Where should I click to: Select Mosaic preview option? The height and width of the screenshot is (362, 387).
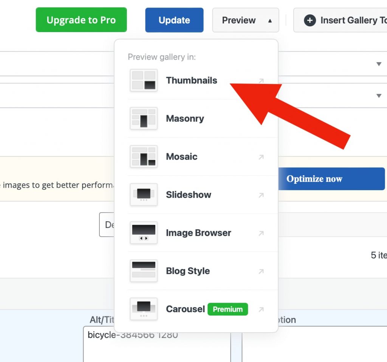click(182, 157)
